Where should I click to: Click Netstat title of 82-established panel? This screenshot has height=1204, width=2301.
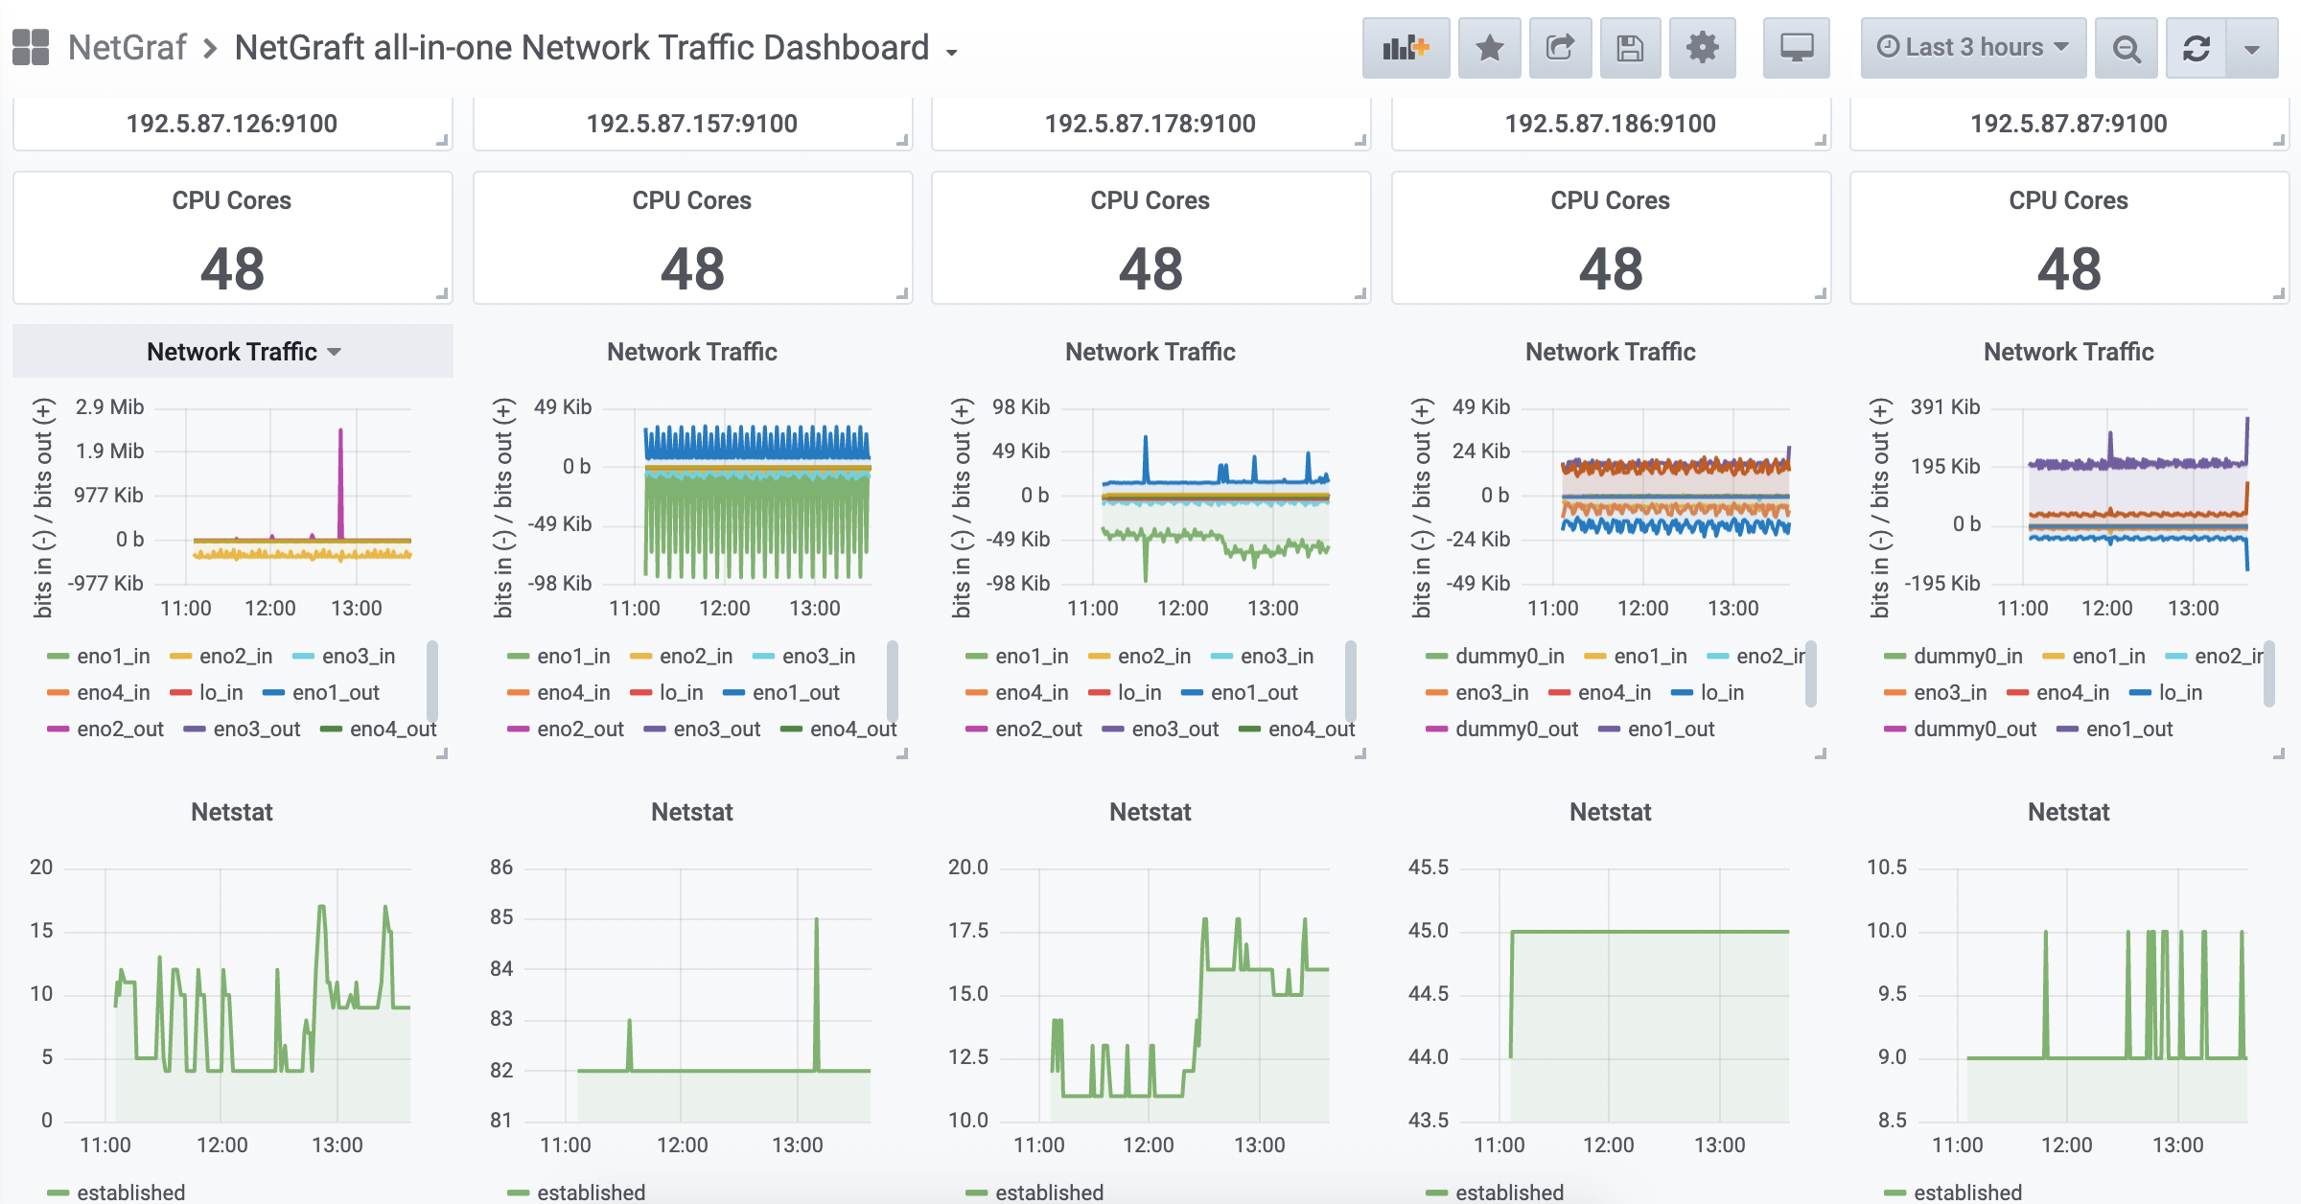[692, 812]
